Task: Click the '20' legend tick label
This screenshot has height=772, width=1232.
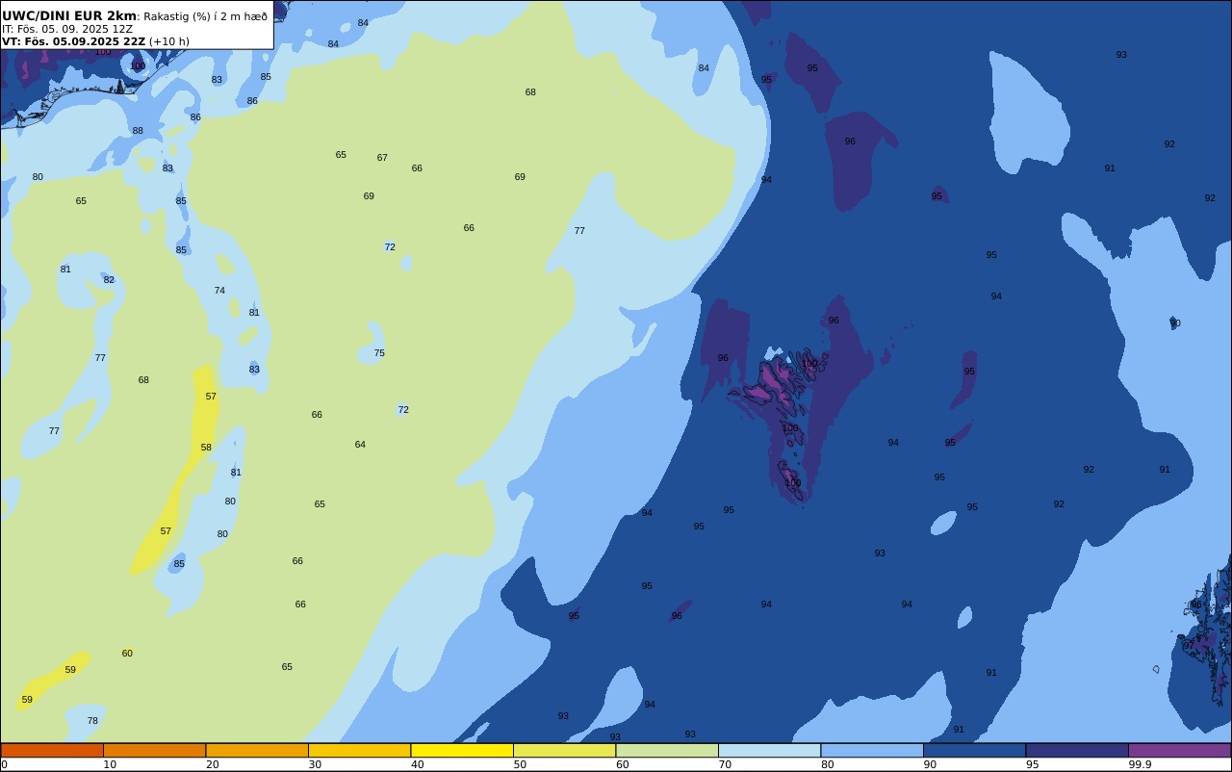Action: [x=213, y=764]
